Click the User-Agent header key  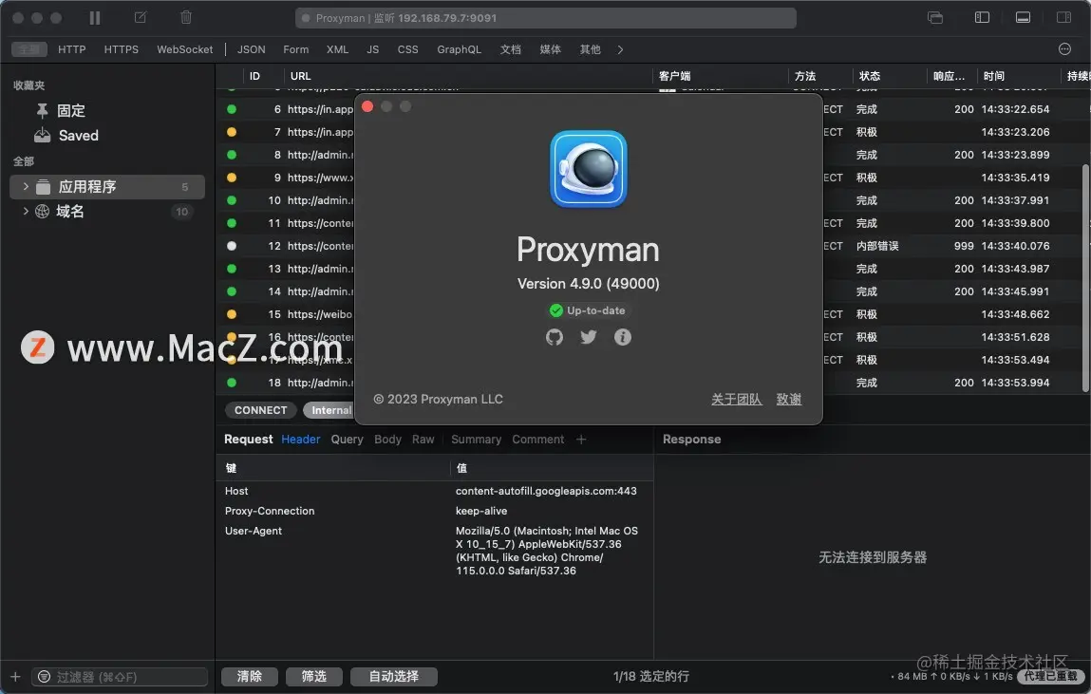click(254, 531)
